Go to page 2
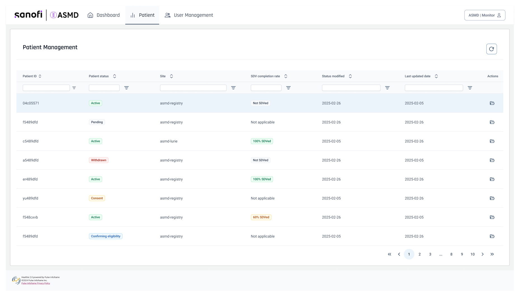This screenshot has height=292, width=518. (420, 254)
